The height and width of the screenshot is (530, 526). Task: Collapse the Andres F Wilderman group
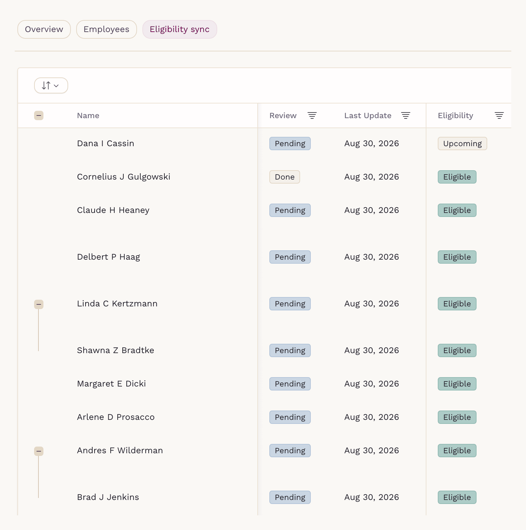click(39, 451)
